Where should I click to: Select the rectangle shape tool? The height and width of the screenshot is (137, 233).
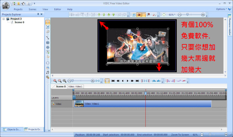[x=48, y=43]
